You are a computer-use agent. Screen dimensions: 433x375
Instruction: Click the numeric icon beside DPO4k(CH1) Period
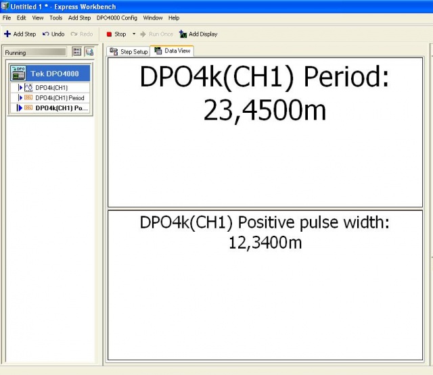(x=28, y=97)
